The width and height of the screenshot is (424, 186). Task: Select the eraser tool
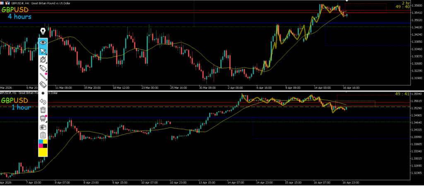pos(43,85)
